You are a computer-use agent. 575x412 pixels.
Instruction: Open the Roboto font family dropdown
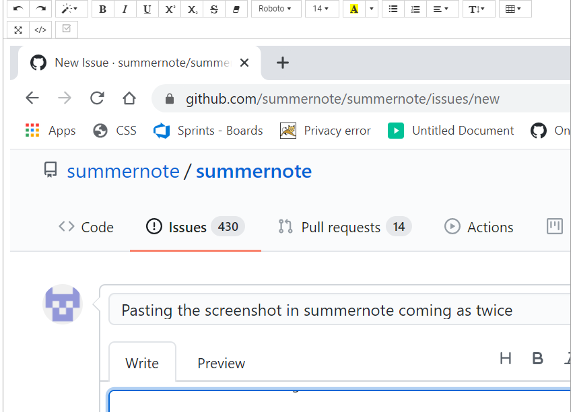[276, 9]
